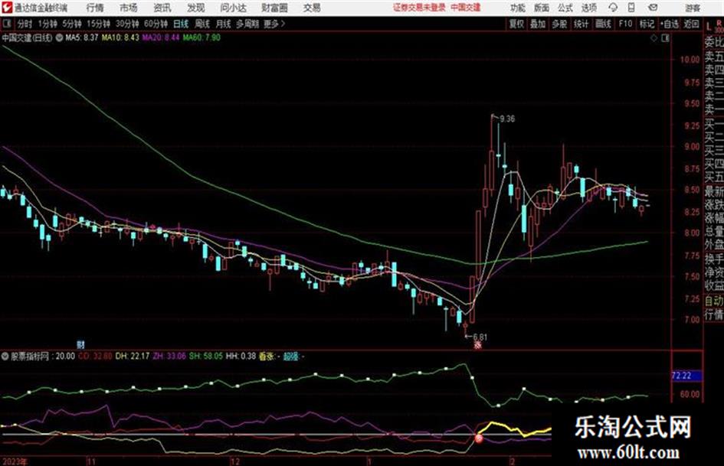
Task: Open the 市场 menu
Action: [x=129, y=8]
